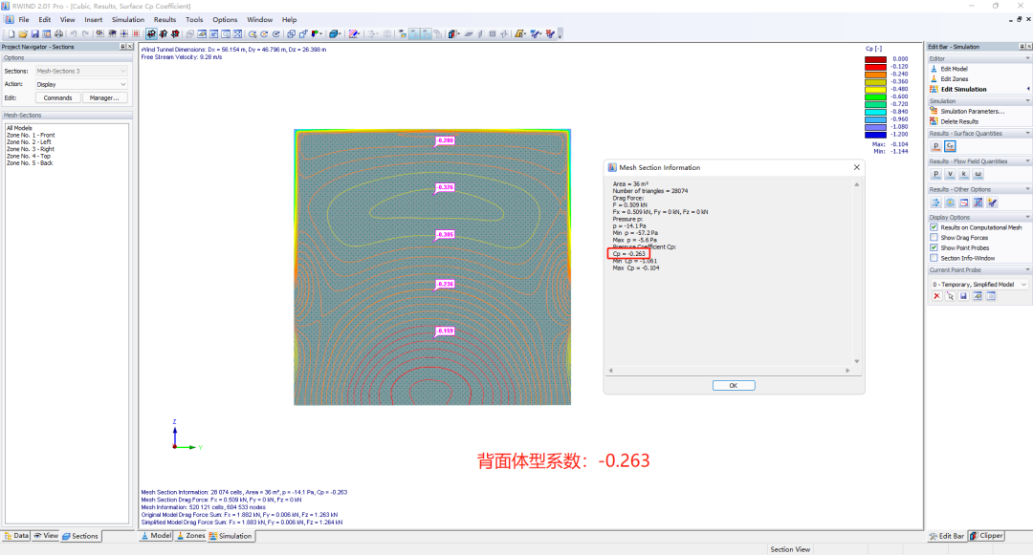Click the Save toolbar icon
Viewport: 1033px width, 555px height.
point(35,33)
